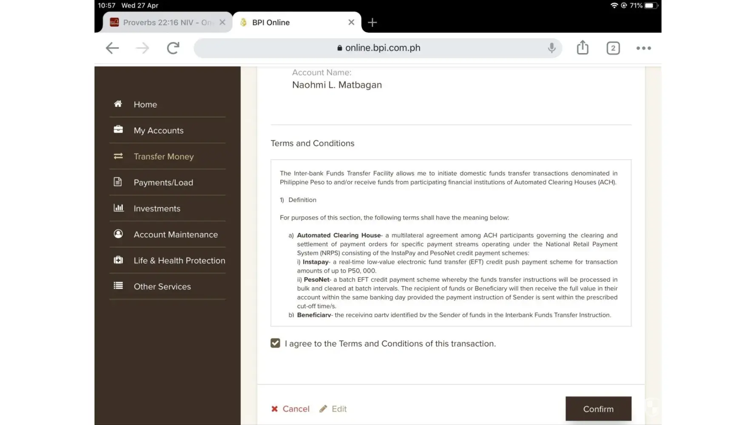Select Transfer Money from the sidebar
Screen dimensions: 756x425
tap(164, 156)
